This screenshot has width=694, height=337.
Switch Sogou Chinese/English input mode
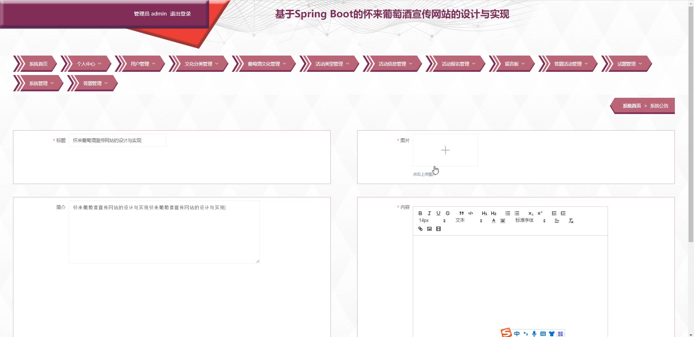click(x=517, y=334)
